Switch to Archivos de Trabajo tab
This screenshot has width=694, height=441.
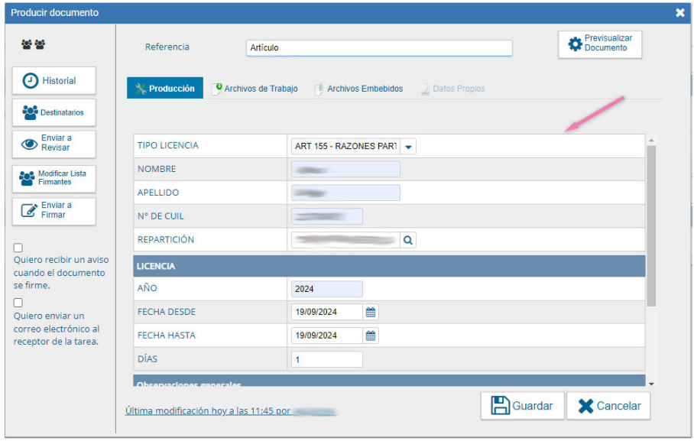point(255,89)
